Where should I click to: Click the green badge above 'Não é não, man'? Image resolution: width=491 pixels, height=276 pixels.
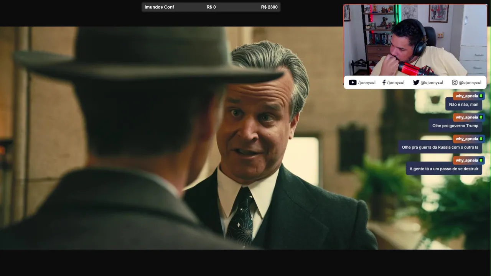click(x=481, y=96)
